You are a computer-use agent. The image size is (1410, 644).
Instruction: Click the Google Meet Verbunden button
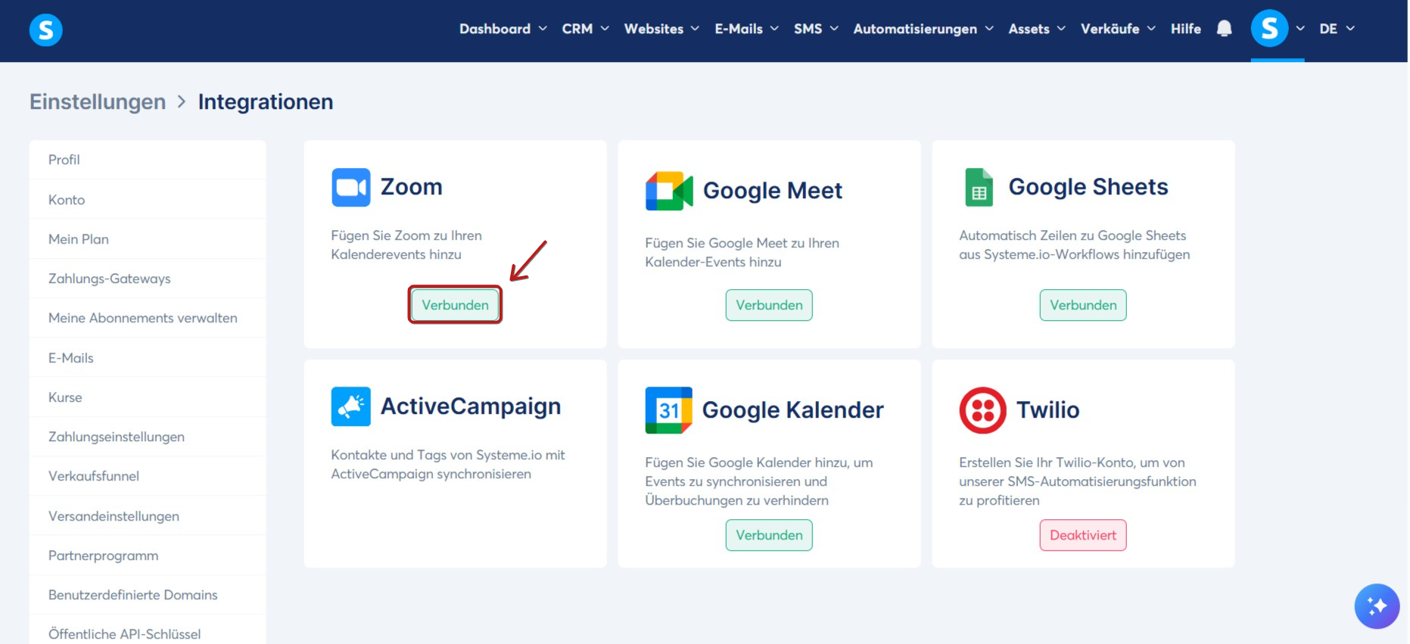point(769,305)
